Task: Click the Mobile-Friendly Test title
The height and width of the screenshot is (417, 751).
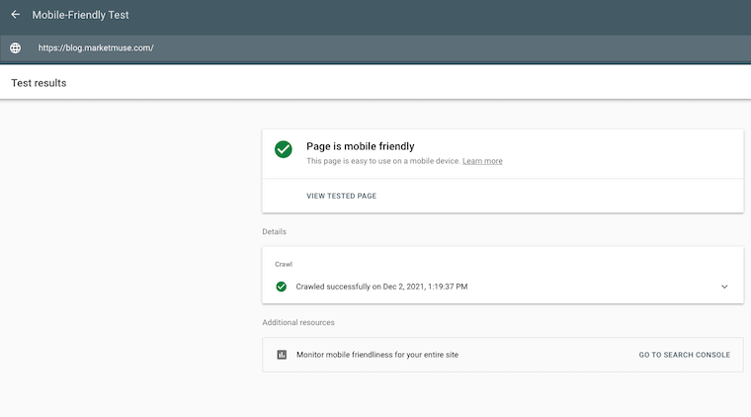Action: coord(80,15)
